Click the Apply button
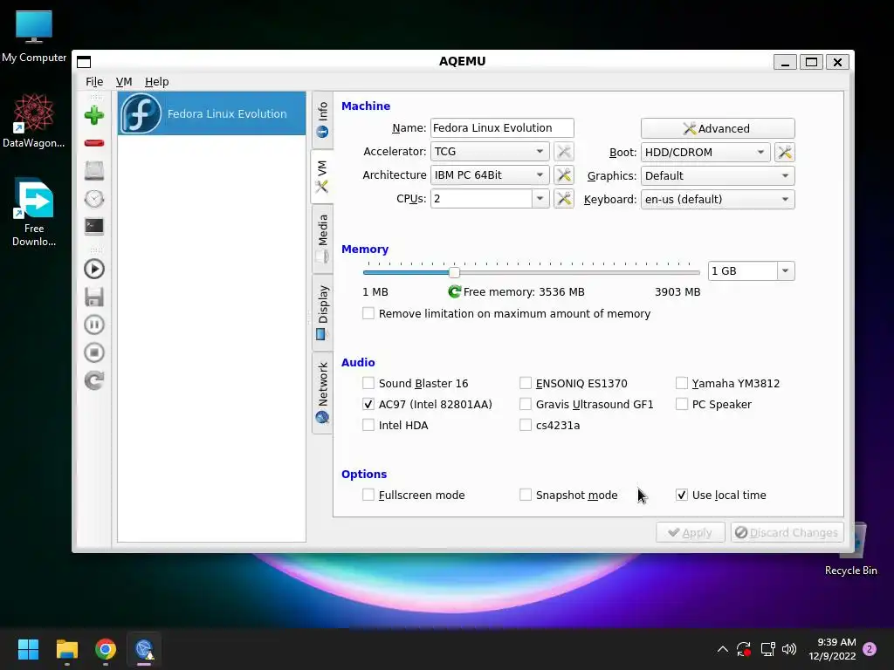Screen dimensions: 894x670 [x=690, y=533]
